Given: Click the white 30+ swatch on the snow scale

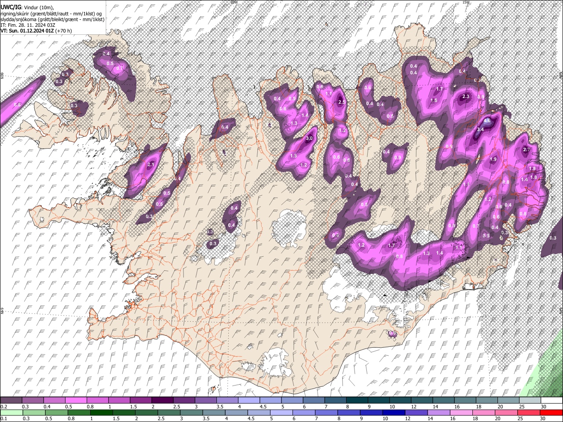Looking at the screenshot, I should 552,400.
